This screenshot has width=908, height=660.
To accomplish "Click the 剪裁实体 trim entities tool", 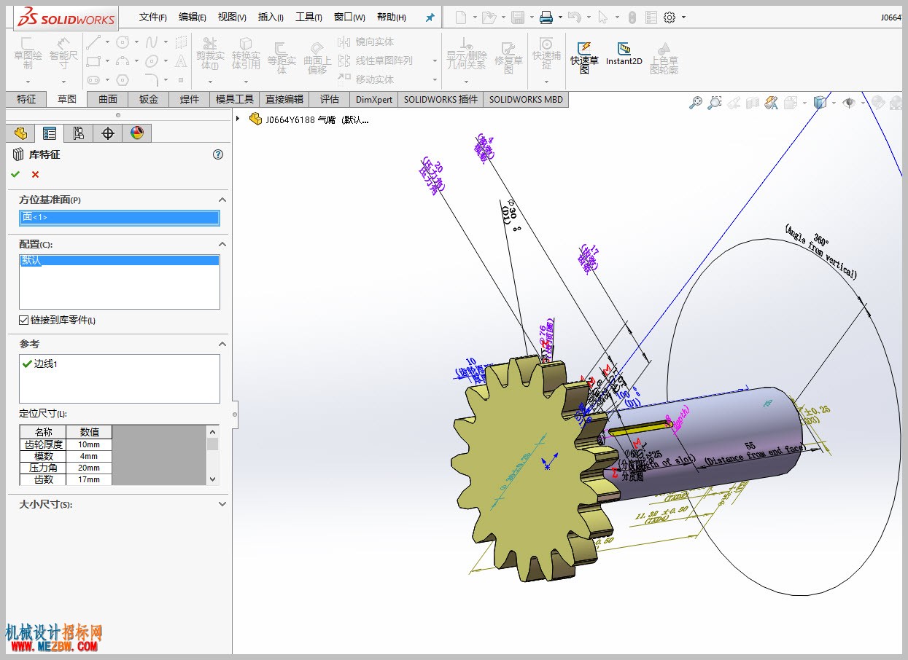I will [x=210, y=54].
